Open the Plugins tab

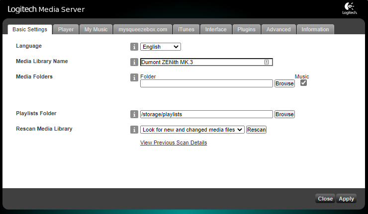point(247,29)
